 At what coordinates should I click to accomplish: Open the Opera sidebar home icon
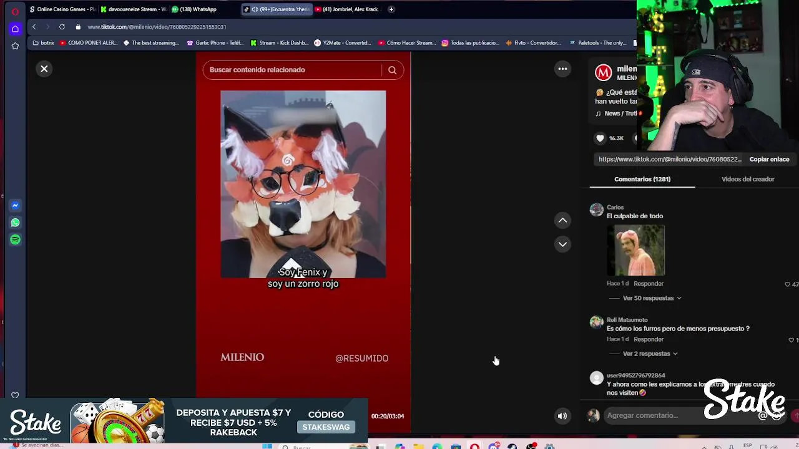[15, 29]
